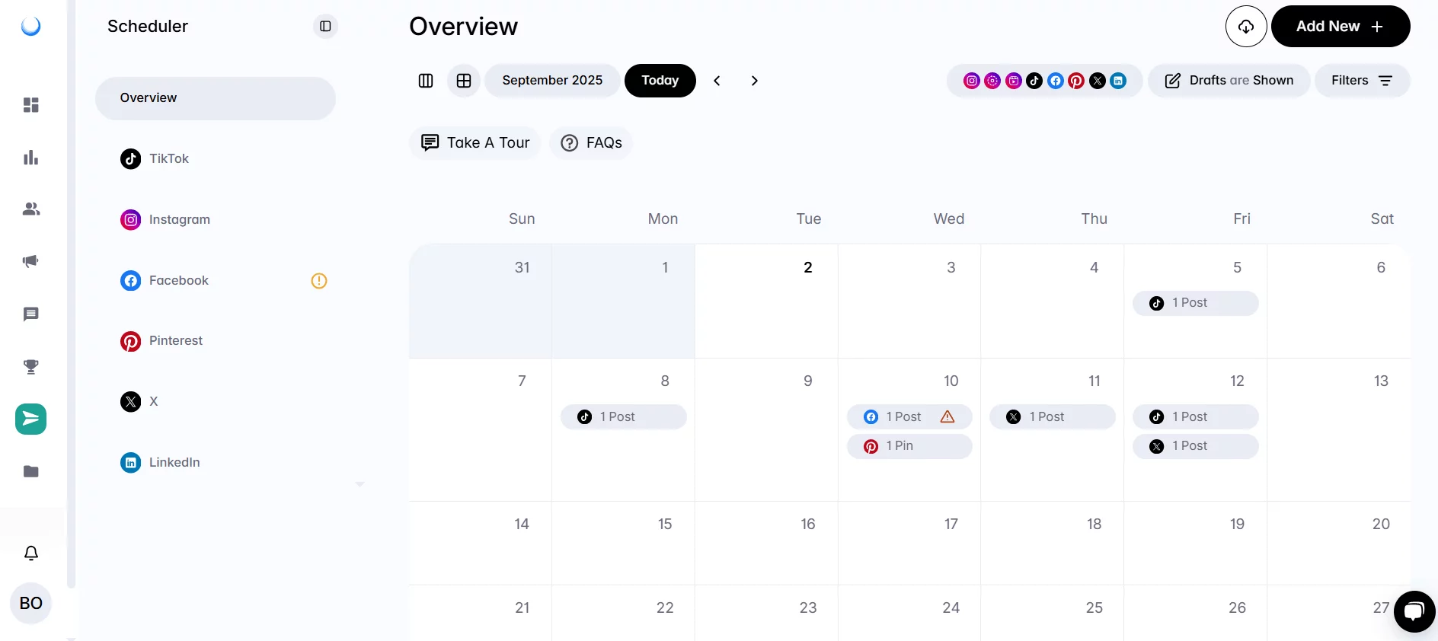The height and width of the screenshot is (641, 1438).
Task: Open the notifications bell icon
Action: [x=30, y=553]
